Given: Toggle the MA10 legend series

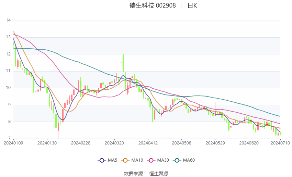Looking at the screenshot, I should (132, 160).
